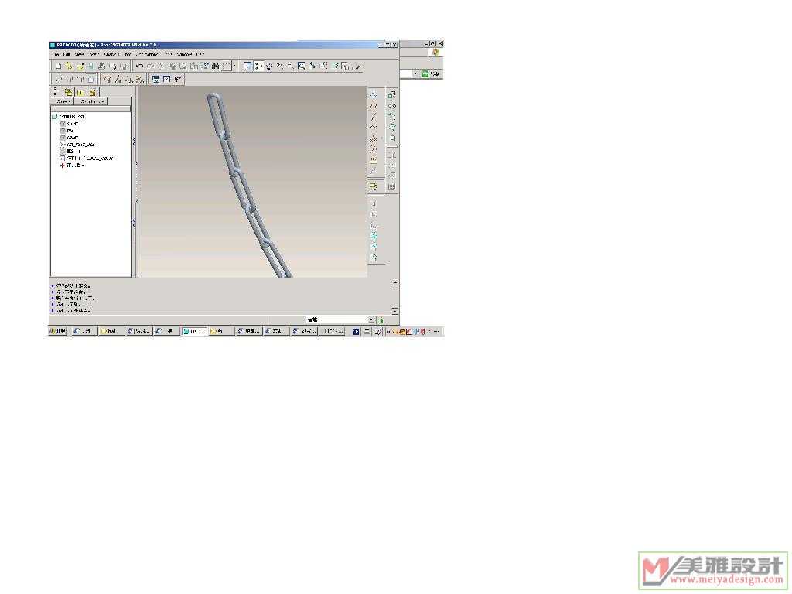Click the Paste icon in edit toolbar

coord(183,67)
